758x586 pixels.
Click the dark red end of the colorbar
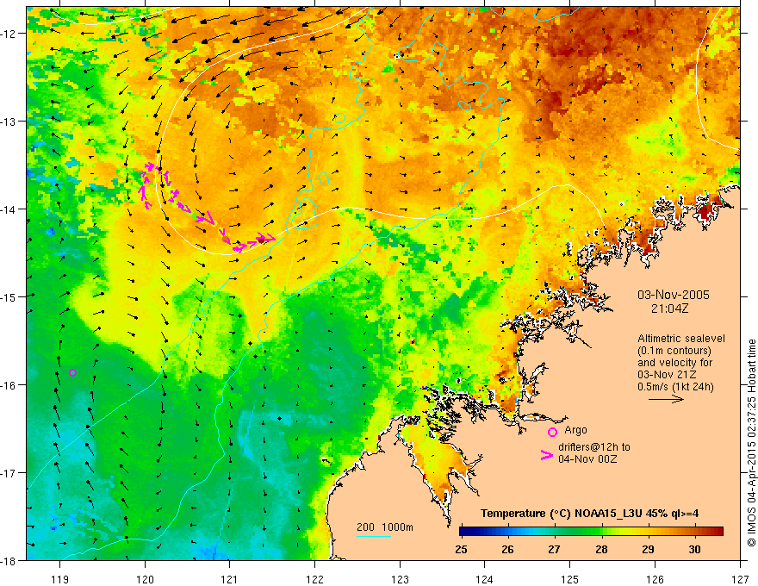pos(719,532)
